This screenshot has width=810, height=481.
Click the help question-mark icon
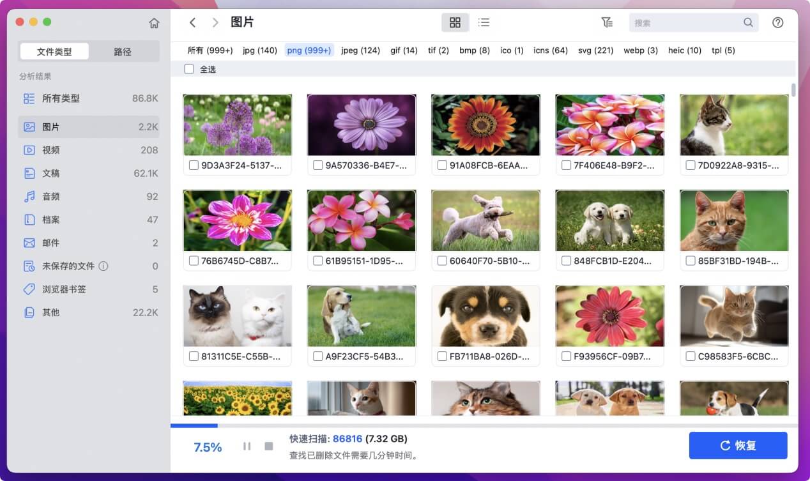pyautogui.click(x=777, y=22)
